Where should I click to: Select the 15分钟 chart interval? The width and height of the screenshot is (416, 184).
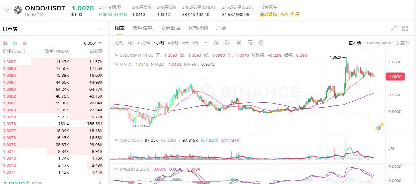tap(144, 43)
